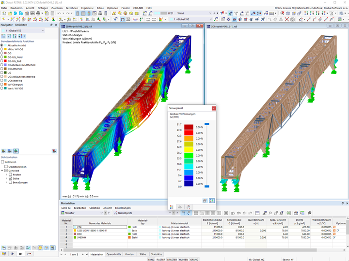Toggle the Objektselektion checkbox
The width and height of the screenshot is (349, 261).
click(x=6, y=167)
